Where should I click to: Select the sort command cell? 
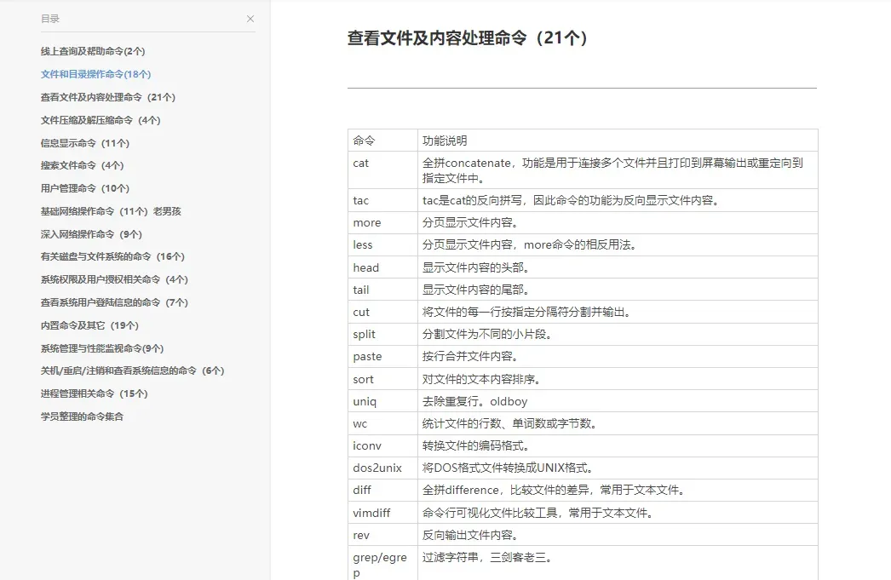click(x=383, y=379)
